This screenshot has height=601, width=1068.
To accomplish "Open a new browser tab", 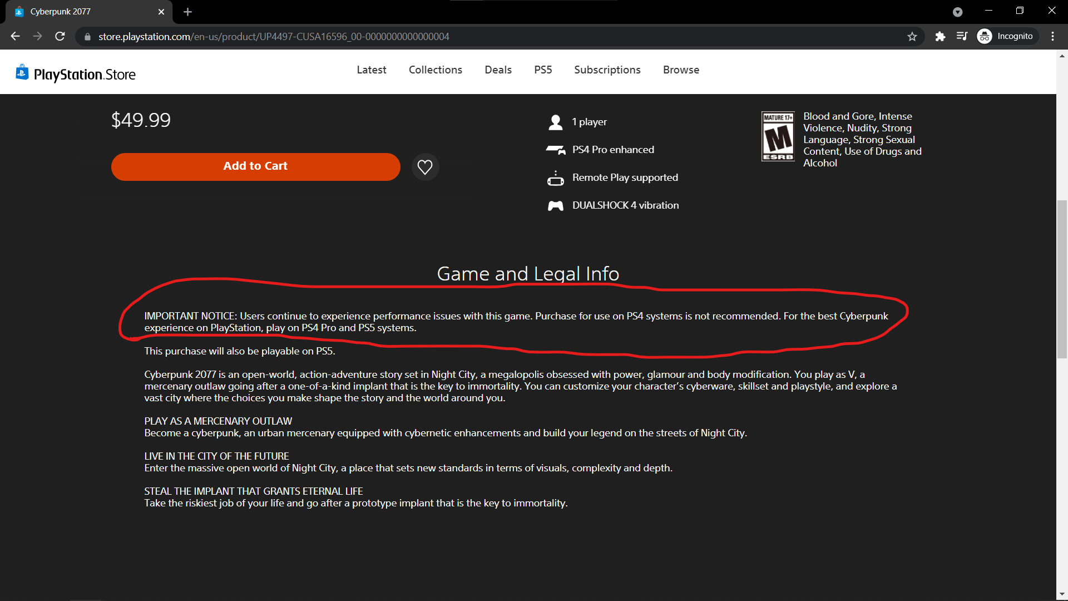I will [187, 12].
